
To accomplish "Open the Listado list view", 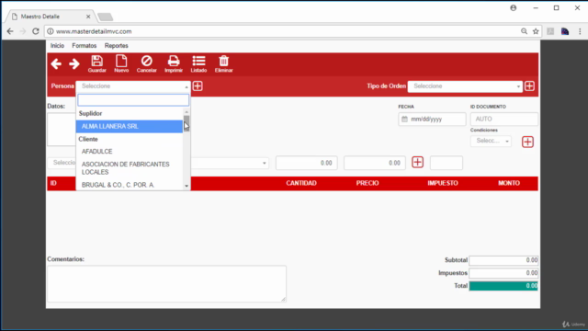I will click(198, 63).
